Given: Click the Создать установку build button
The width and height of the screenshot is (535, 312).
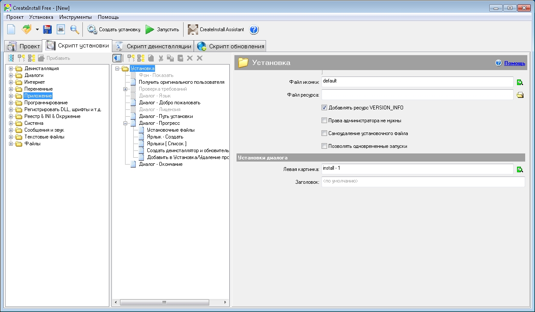Looking at the screenshot, I should coord(114,29).
